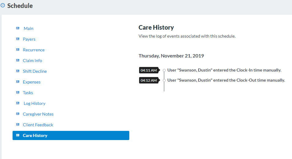Click the Clock-Out timeline circle marker

[x=164, y=80]
